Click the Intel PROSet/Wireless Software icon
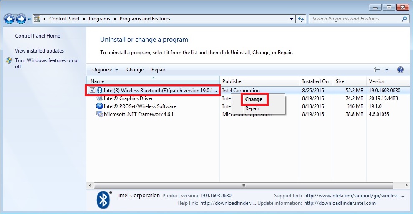Image resolution: width=413 pixels, height=214 pixels. [100, 106]
